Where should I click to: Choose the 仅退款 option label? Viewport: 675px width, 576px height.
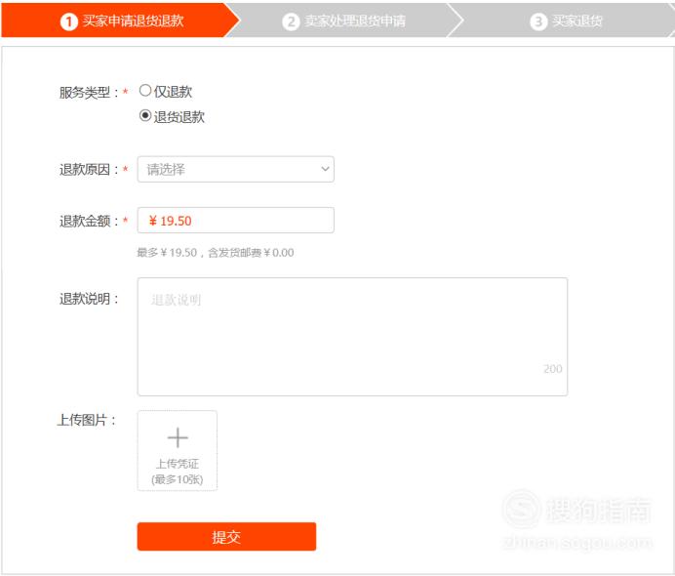point(173,92)
